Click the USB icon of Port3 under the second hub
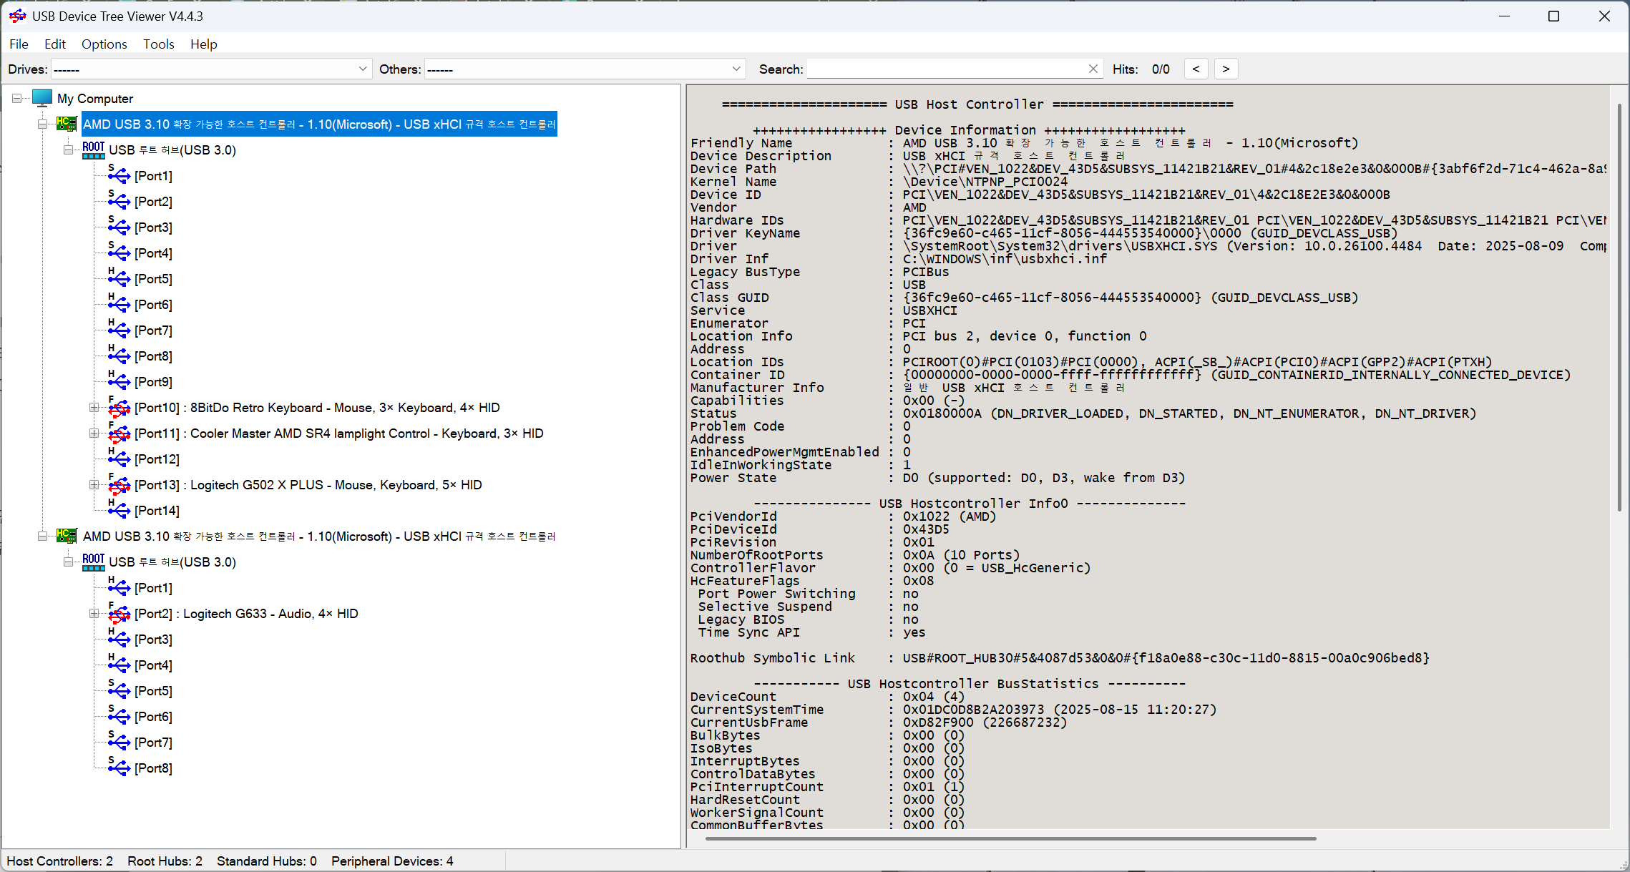This screenshot has width=1630, height=872. [119, 638]
